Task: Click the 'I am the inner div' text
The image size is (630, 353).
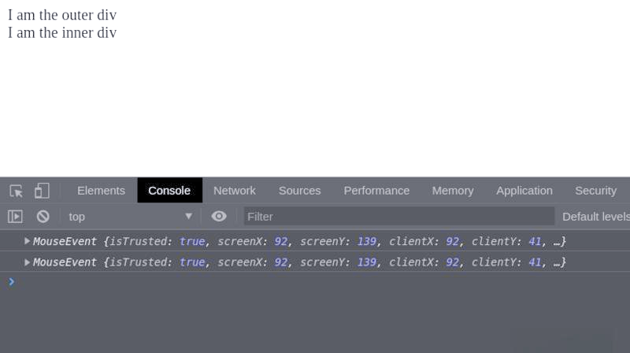Action: tap(62, 32)
